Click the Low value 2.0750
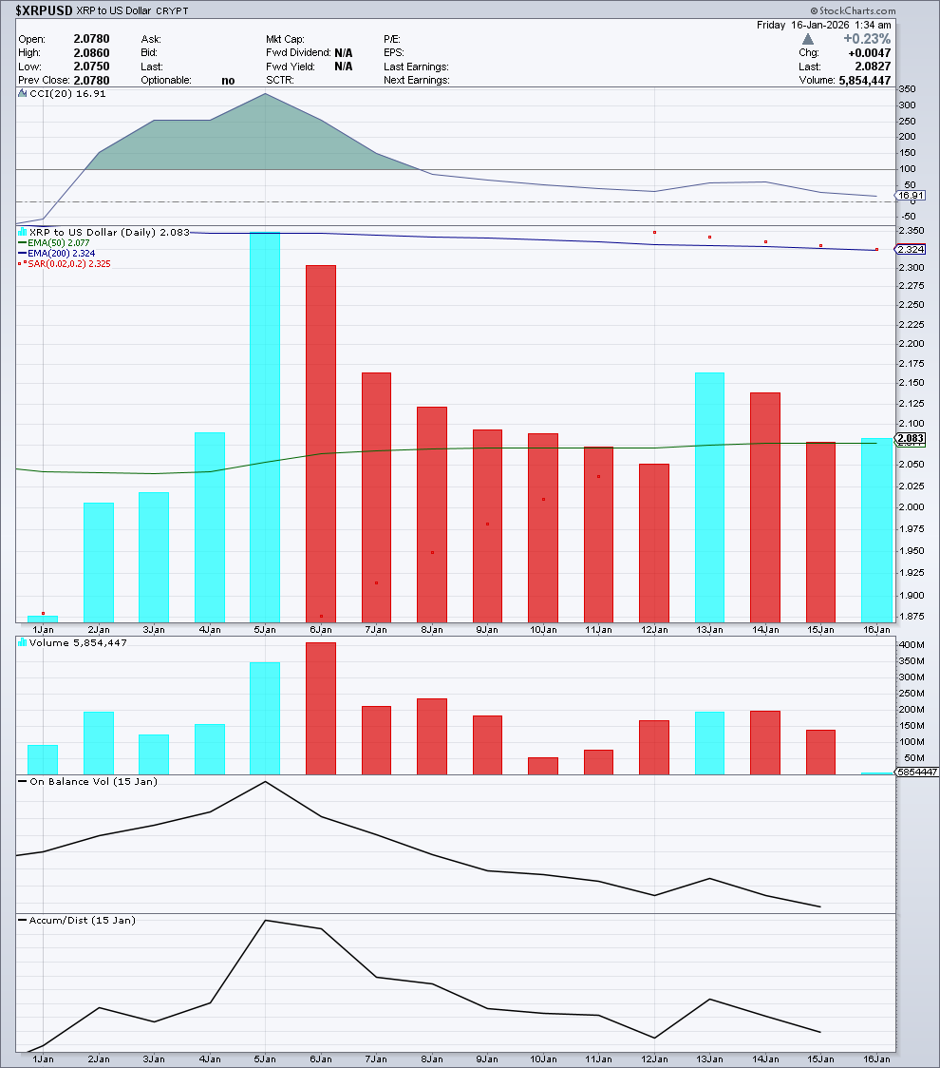The width and height of the screenshot is (940, 1068). (91, 67)
